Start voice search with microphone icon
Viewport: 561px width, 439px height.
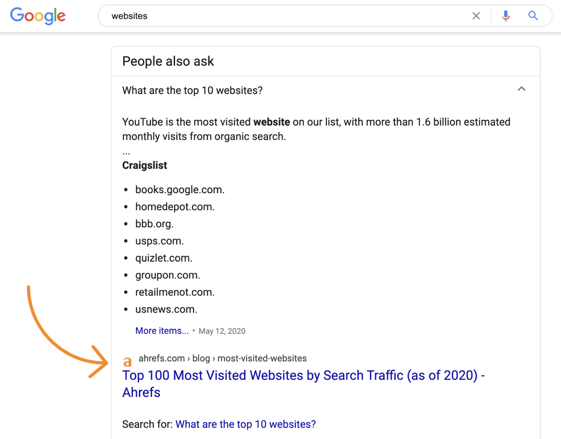click(x=505, y=16)
